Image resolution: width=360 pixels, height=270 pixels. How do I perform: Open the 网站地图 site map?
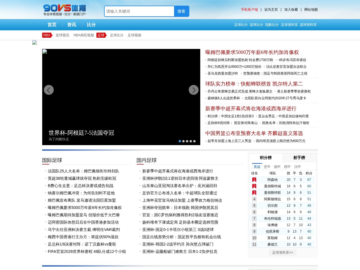tap(310, 9)
